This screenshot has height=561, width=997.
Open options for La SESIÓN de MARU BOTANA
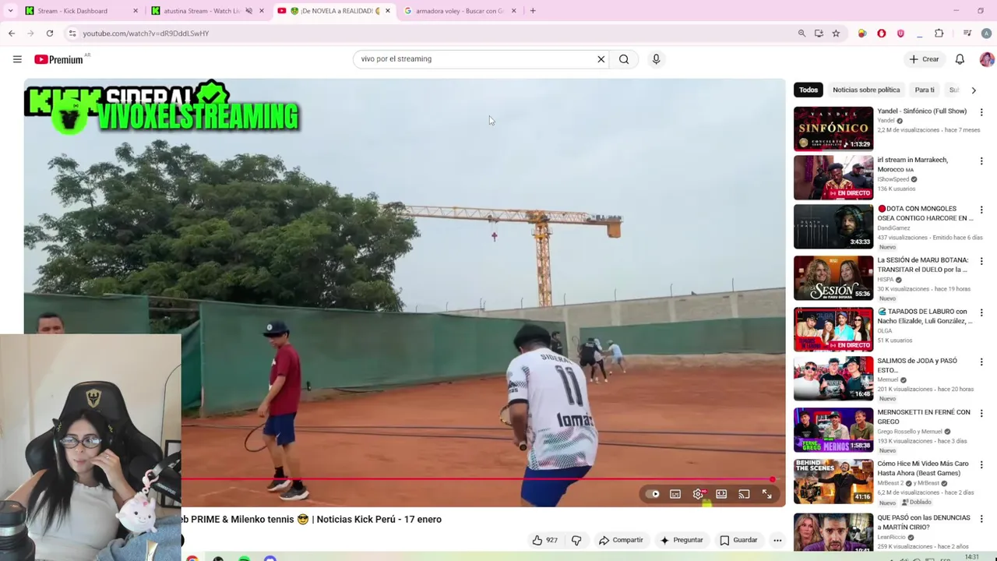(981, 261)
